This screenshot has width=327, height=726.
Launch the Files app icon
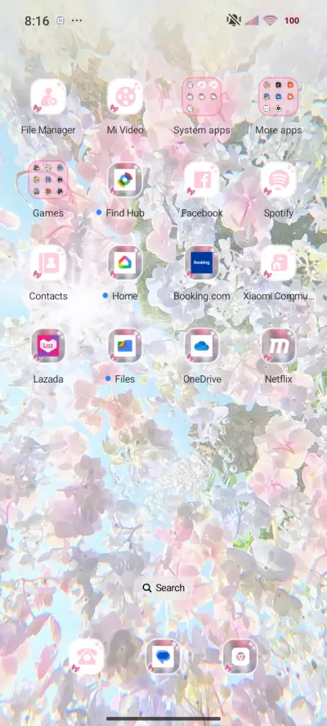[x=125, y=345]
